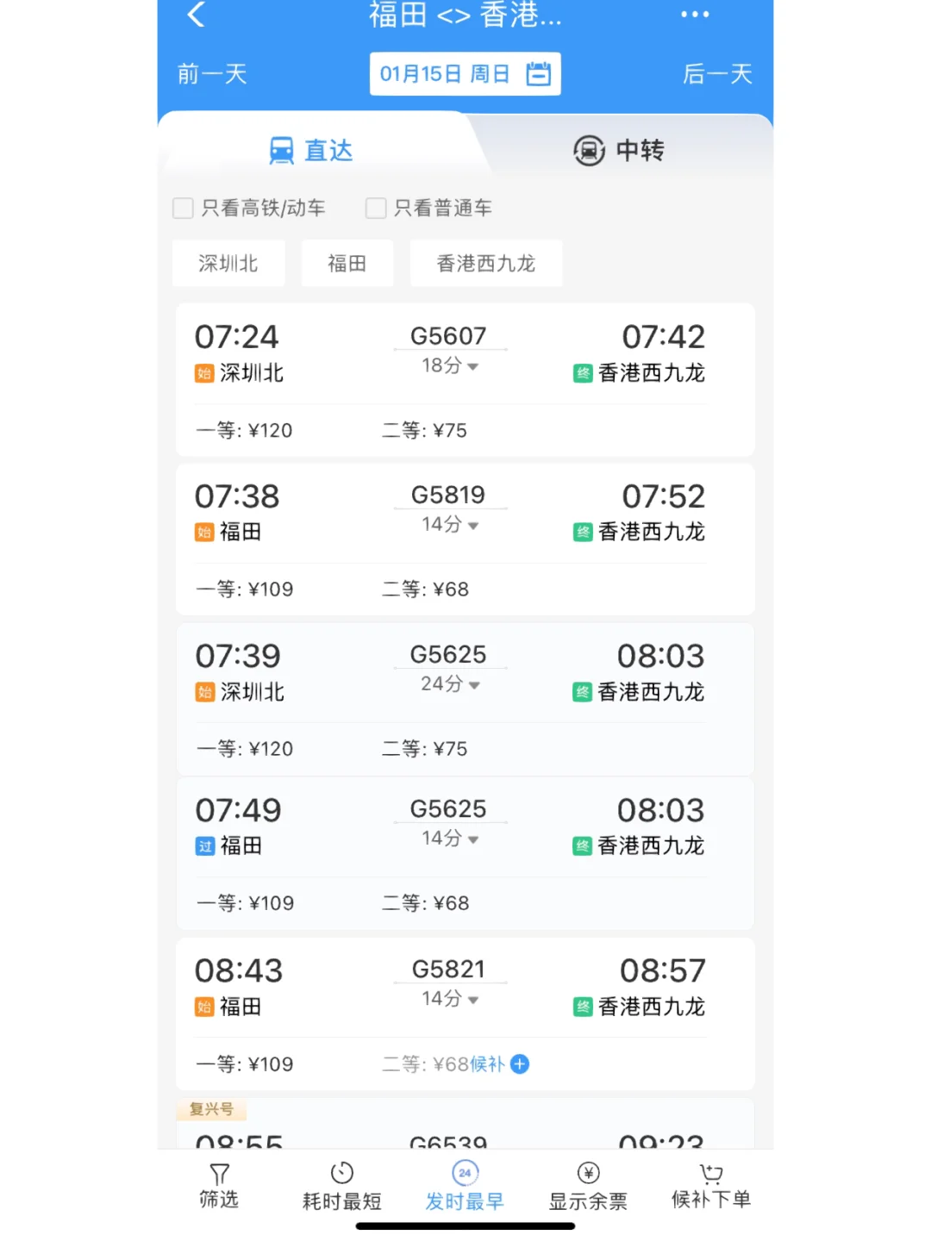931x1241 pixels.
Task: Tap 显示余票 yen icon
Action: pyautogui.click(x=589, y=1173)
